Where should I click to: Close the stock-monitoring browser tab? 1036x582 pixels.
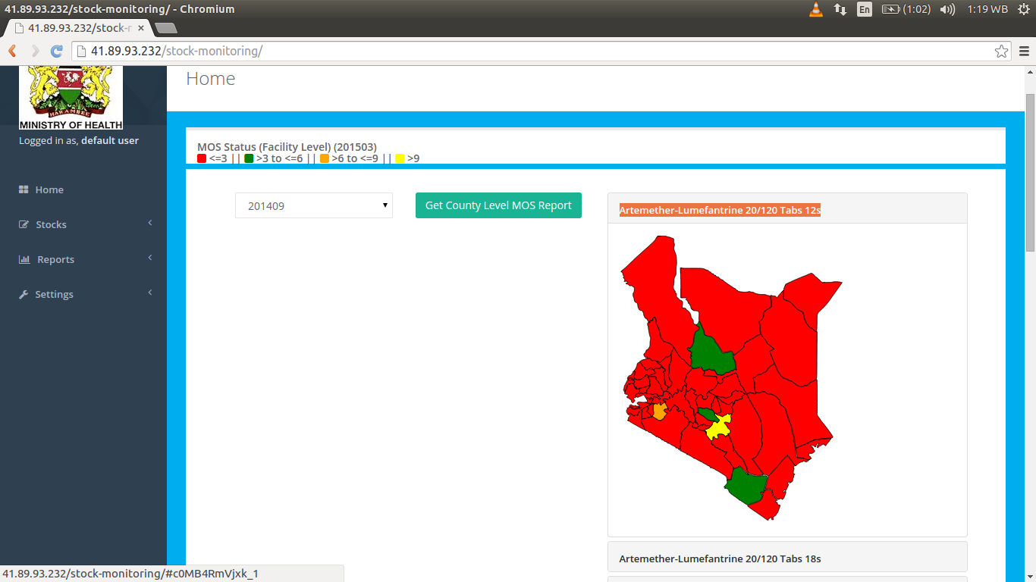tap(140, 28)
